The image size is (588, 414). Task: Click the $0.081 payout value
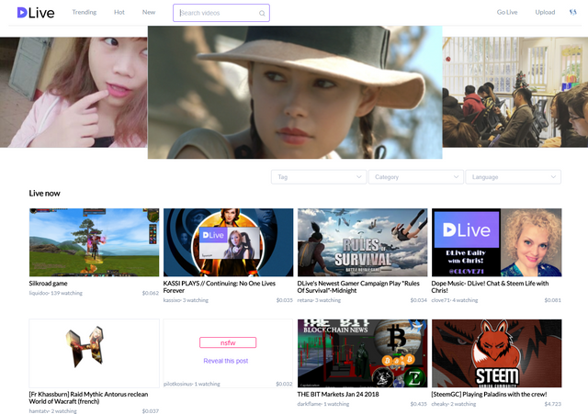tap(553, 300)
